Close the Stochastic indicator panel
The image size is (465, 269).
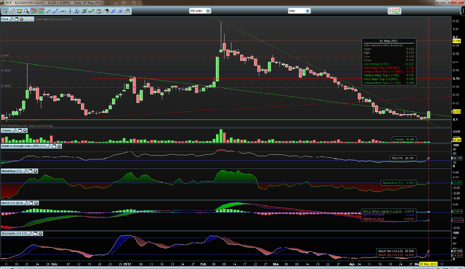pos(40,234)
